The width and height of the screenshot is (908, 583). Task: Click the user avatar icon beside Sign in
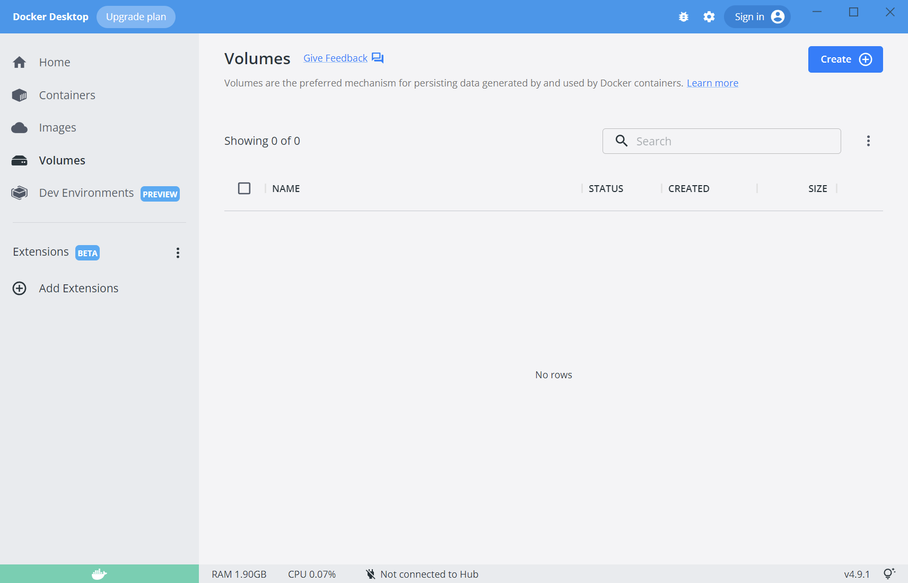pyautogui.click(x=778, y=17)
